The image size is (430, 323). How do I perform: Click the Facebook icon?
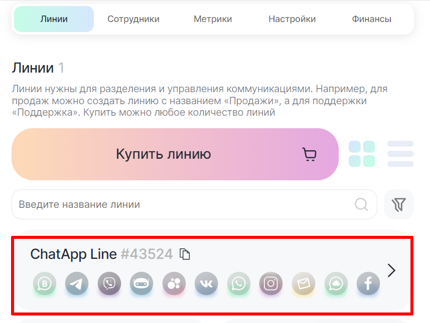pyautogui.click(x=368, y=284)
